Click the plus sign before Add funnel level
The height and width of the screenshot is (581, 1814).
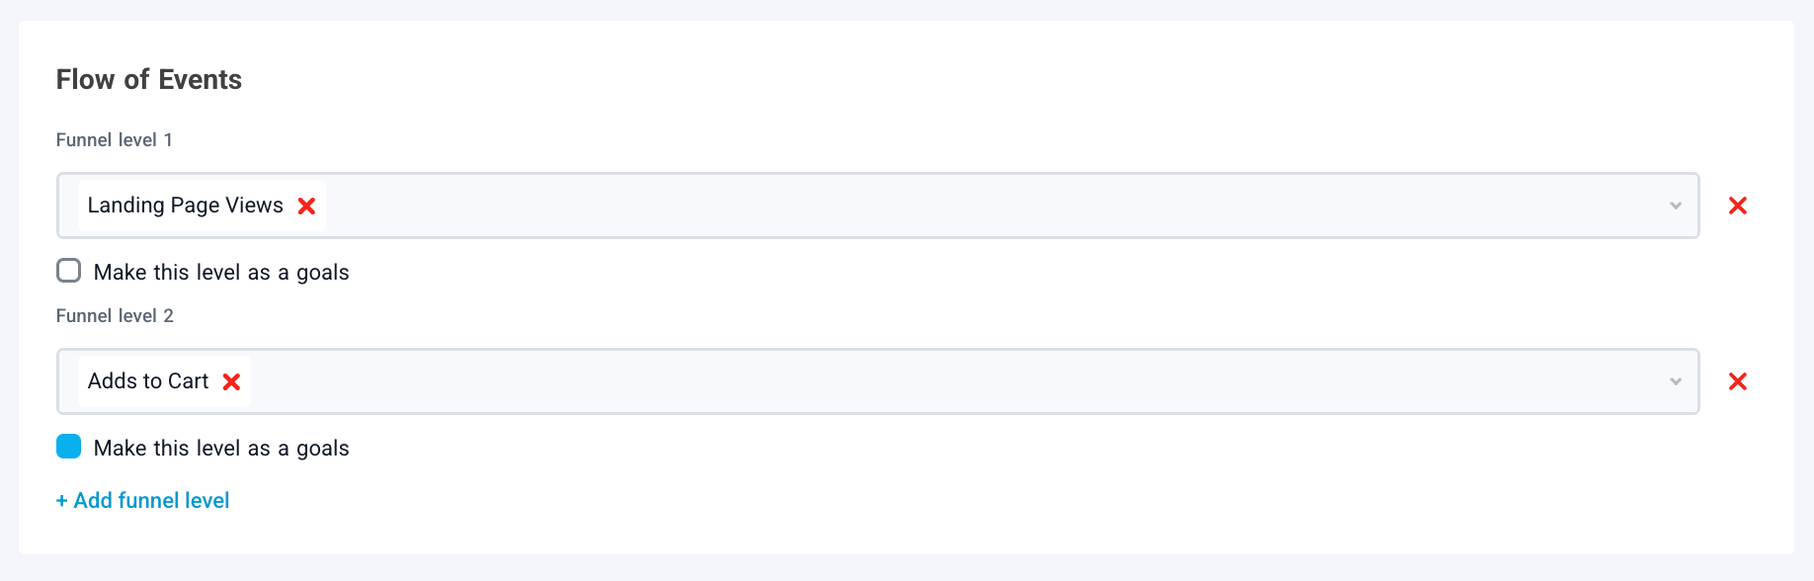(62, 501)
